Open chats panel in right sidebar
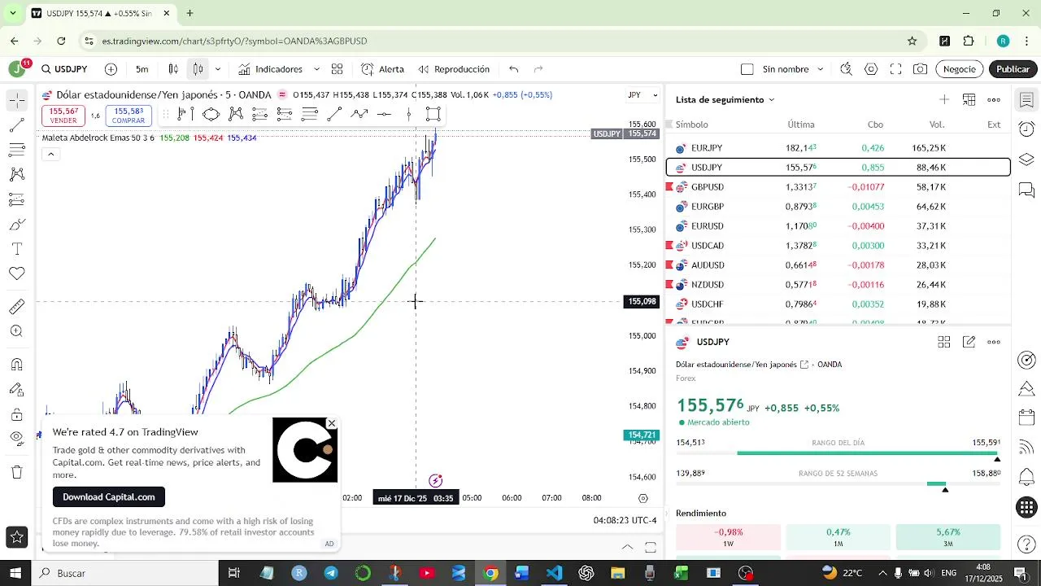 [1026, 190]
